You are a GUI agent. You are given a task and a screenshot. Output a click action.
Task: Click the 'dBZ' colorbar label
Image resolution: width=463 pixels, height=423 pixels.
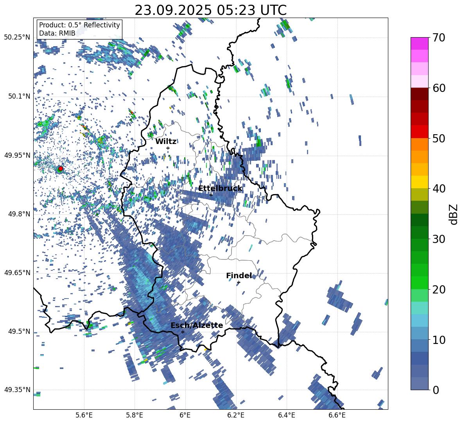(454, 214)
